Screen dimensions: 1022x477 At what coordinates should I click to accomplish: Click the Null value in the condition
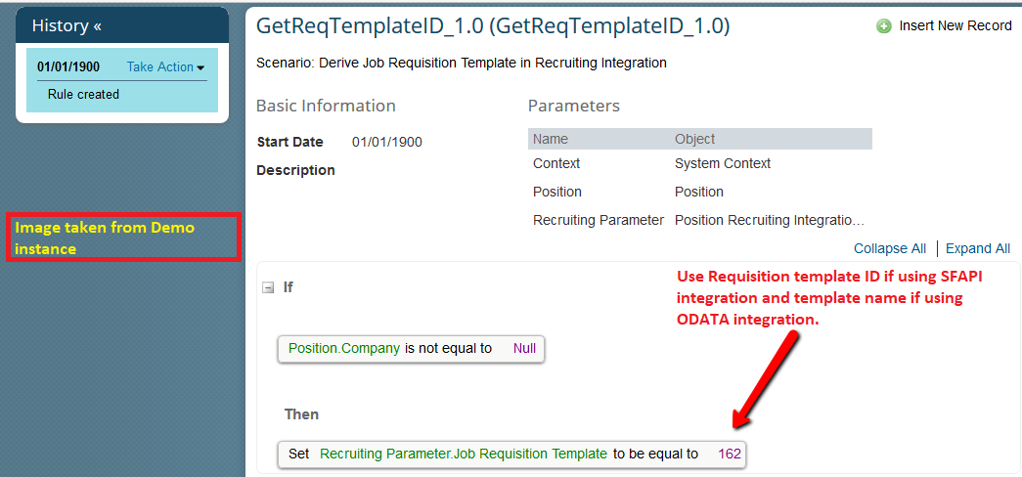point(524,348)
